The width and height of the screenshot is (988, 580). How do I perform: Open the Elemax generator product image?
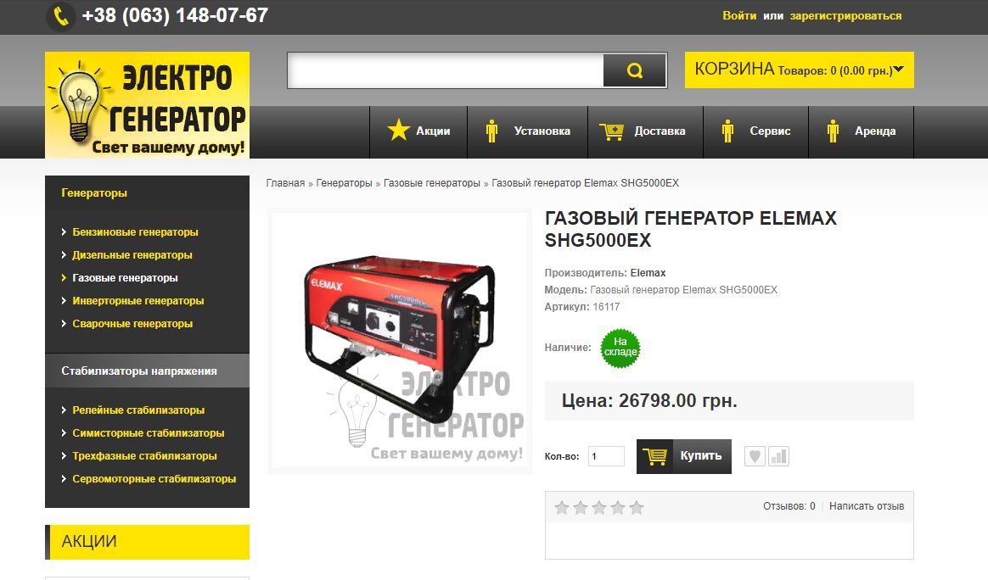point(400,342)
